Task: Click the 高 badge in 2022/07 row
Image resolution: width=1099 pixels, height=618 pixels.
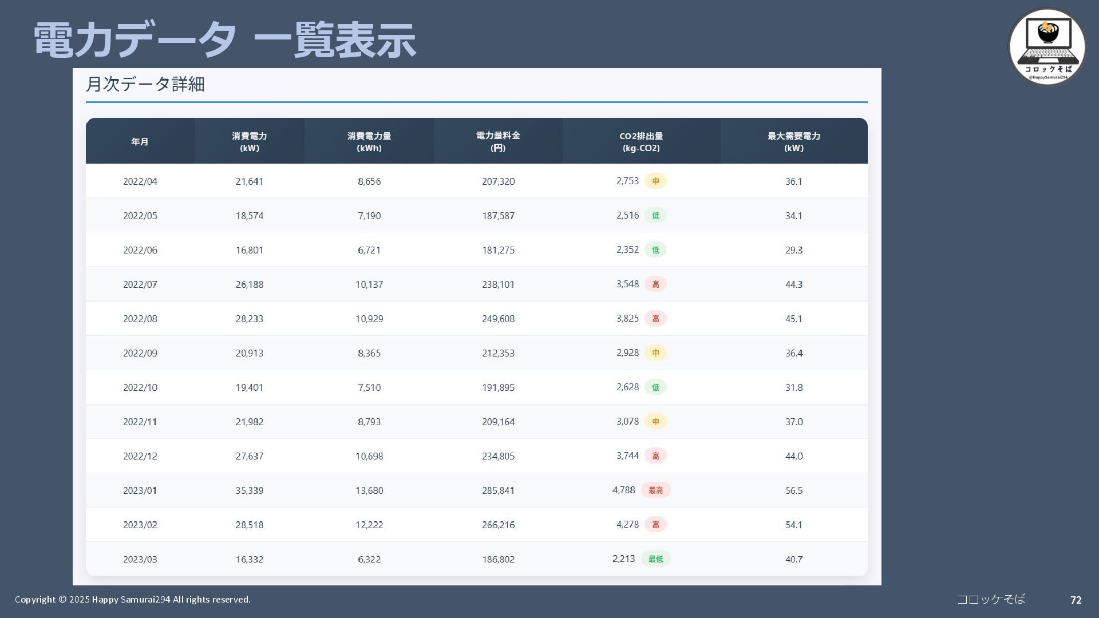Action: (x=655, y=284)
